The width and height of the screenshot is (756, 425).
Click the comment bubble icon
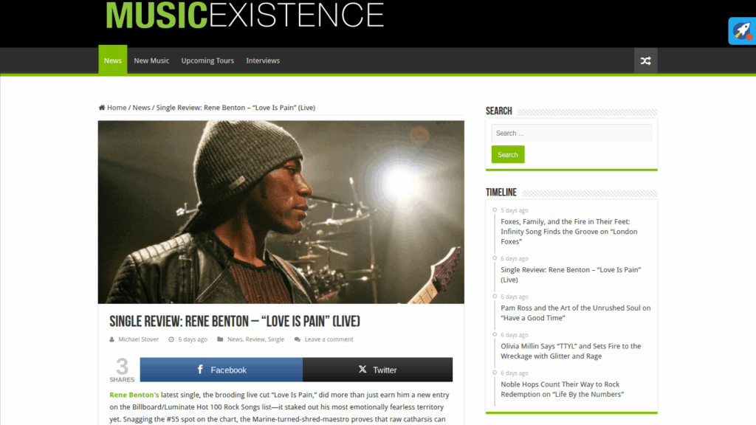tap(298, 339)
